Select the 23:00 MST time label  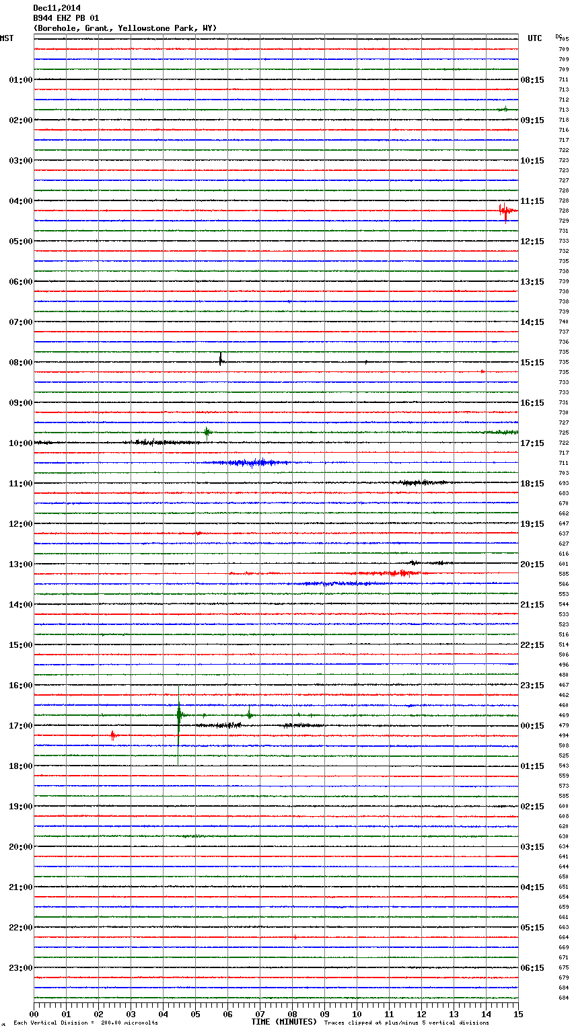pyautogui.click(x=20, y=968)
